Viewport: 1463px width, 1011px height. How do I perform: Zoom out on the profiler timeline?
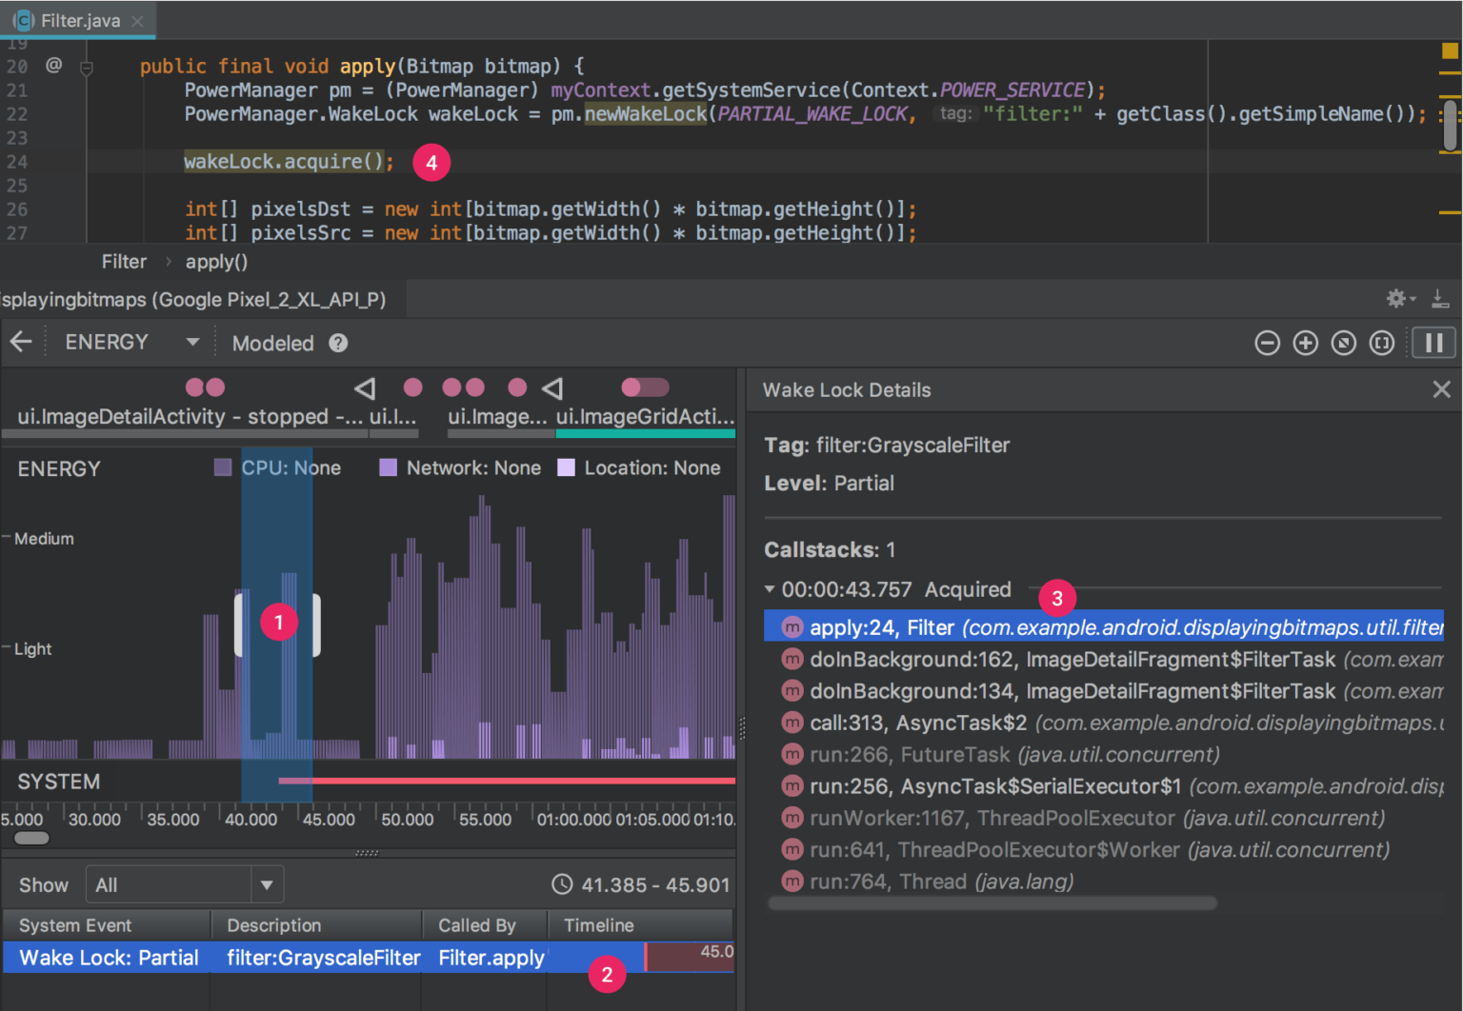(x=1268, y=343)
